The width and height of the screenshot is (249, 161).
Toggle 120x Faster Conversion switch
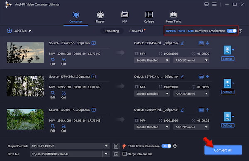click(x=166, y=146)
